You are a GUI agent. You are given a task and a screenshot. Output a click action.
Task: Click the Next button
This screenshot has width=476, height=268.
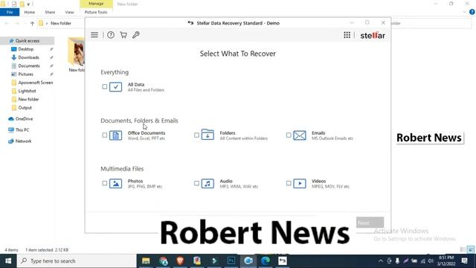[370, 223]
